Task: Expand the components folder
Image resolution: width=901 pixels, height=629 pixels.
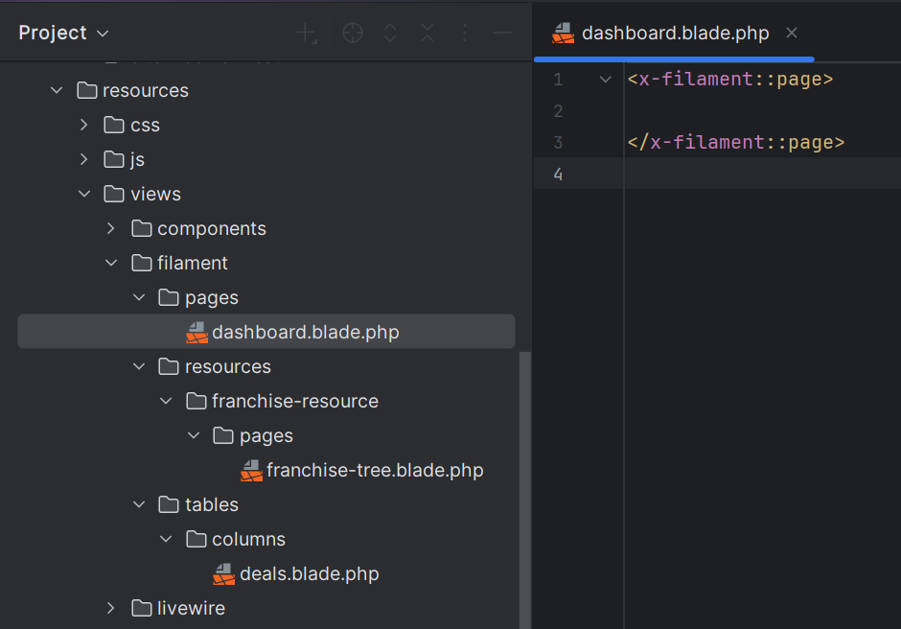Action: pos(111,229)
